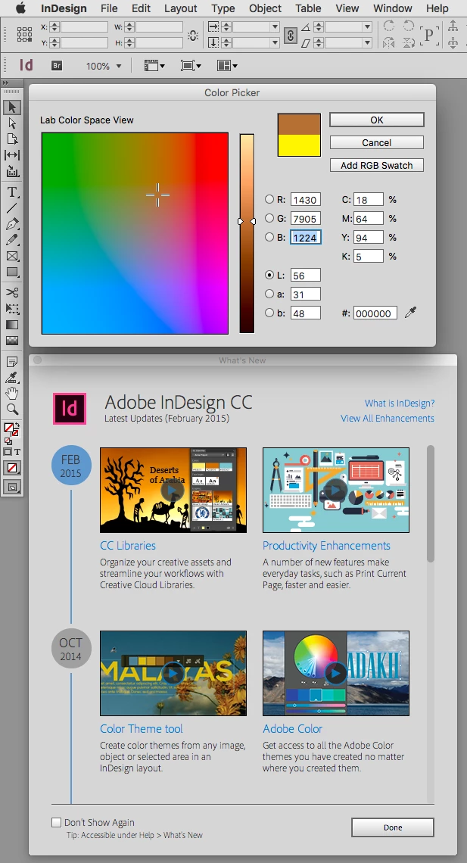Image resolution: width=467 pixels, height=863 pixels.
Task: Check the Don't Show Again checkbox
Action: click(56, 822)
